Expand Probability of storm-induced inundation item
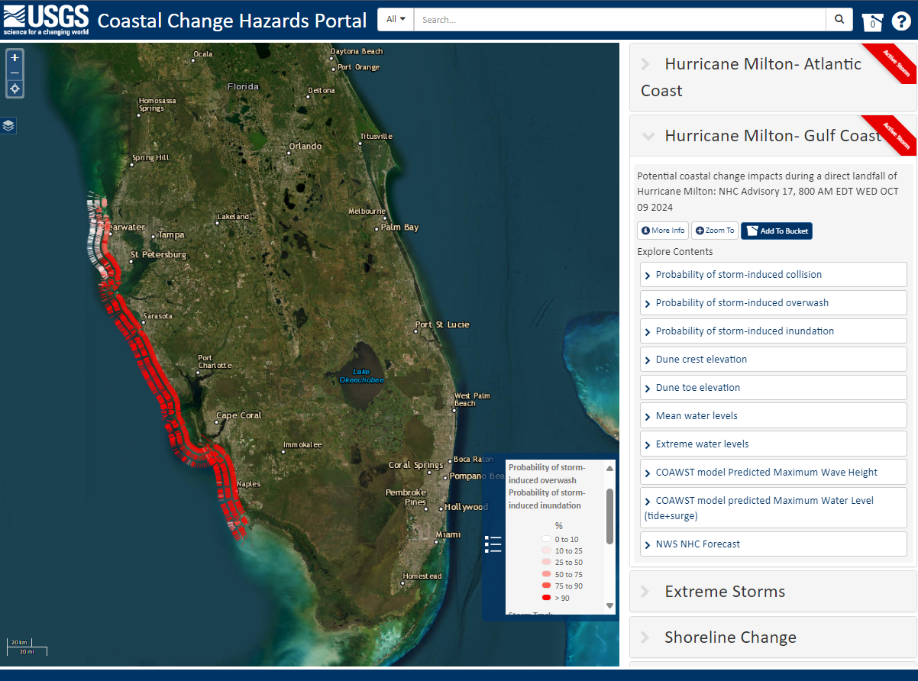Image resolution: width=918 pixels, height=681 pixels. point(773,331)
